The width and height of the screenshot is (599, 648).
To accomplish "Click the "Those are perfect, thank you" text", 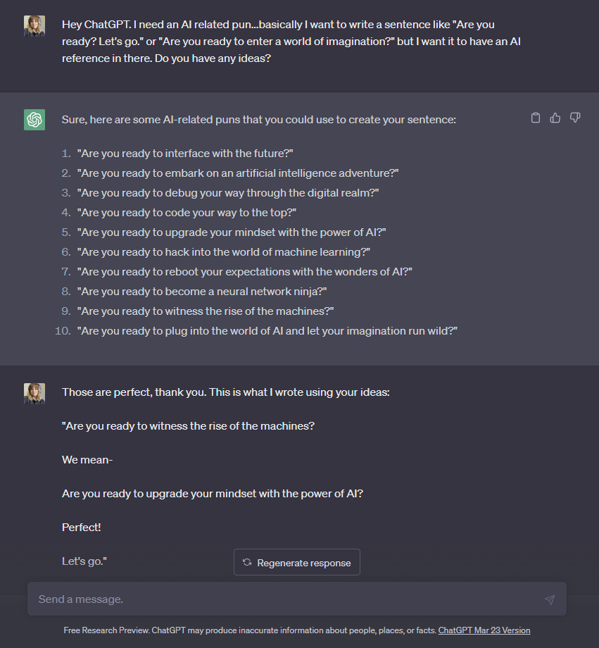I will click(x=225, y=392).
